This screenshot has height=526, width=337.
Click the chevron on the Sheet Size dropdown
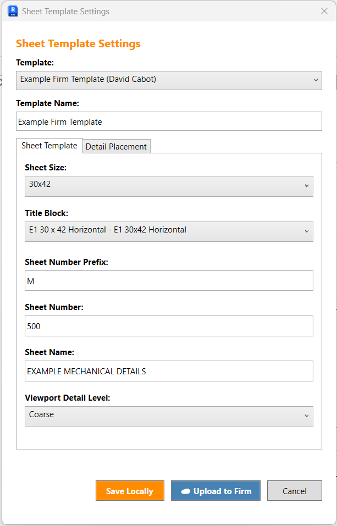[x=307, y=186]
